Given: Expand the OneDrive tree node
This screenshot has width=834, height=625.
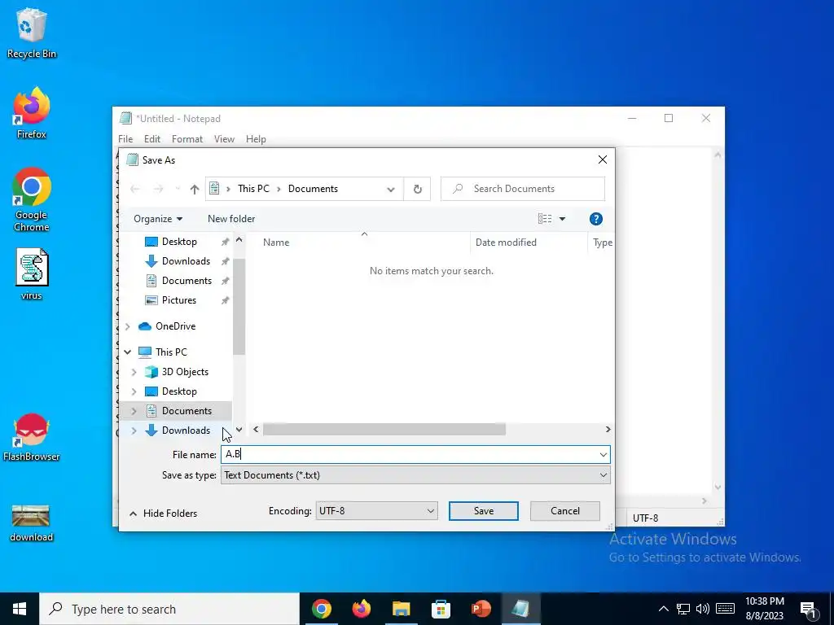Looking at the screenshot, I should click(128, 326).
